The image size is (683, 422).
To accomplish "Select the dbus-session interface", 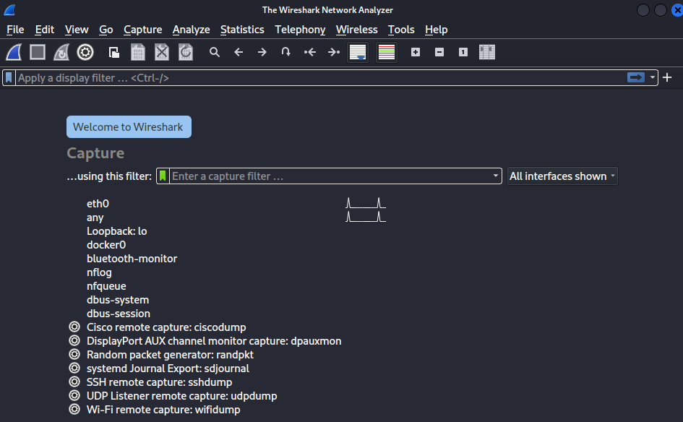I will coord(119,313).
